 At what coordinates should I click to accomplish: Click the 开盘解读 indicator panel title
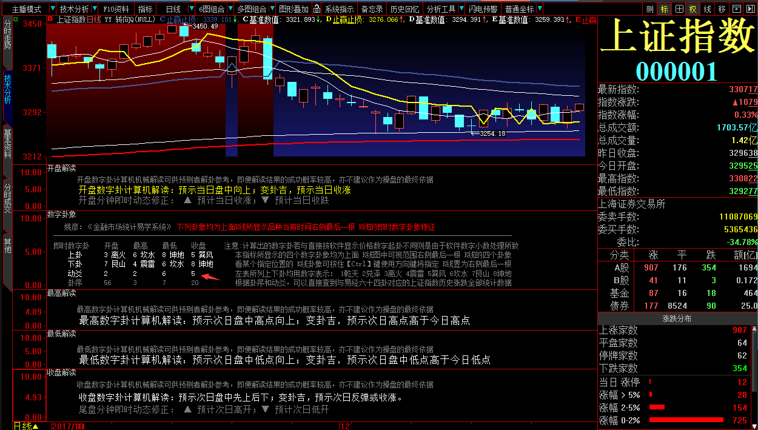point(61,168)
